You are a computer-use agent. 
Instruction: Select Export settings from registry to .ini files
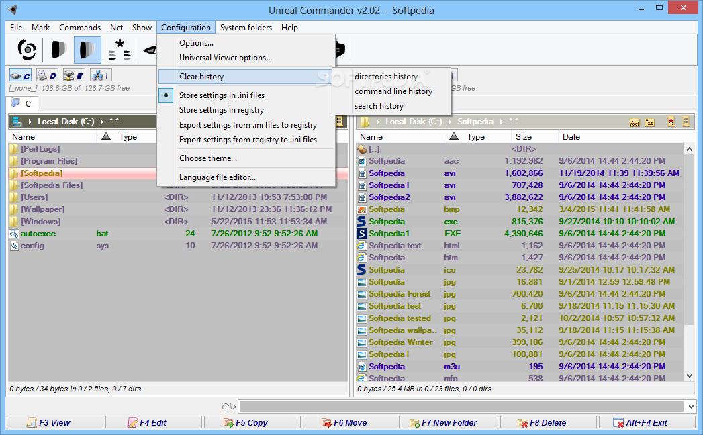click(x=246, y=140)
